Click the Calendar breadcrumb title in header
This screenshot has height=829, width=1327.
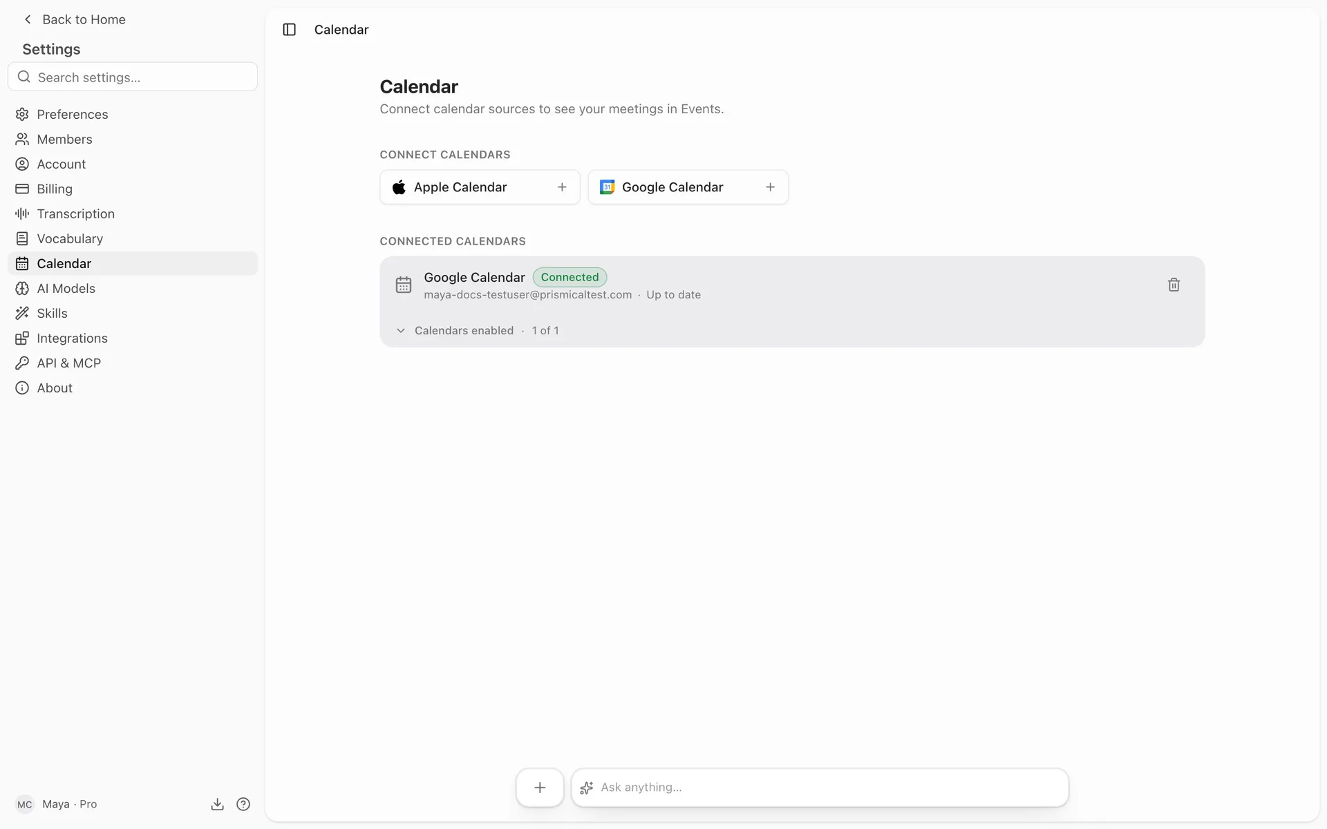tap(341, 30)
